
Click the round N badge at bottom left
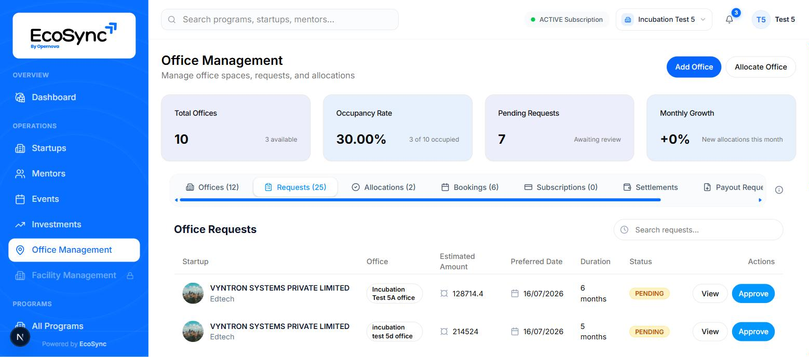(20, 337)
